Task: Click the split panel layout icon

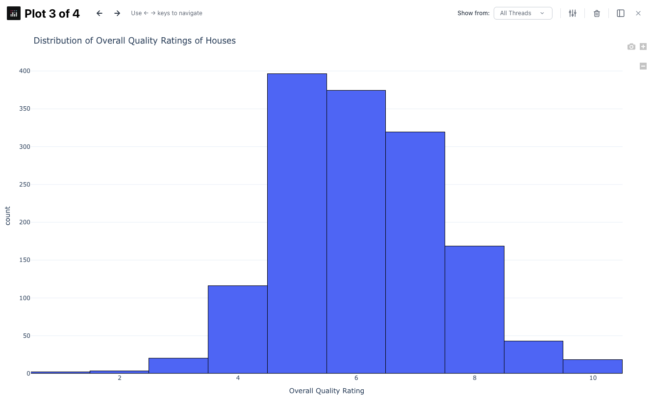Action: [621, 13]
